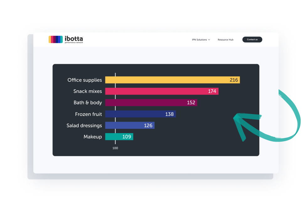Click the Snack mixes category label

coord(88,91)
